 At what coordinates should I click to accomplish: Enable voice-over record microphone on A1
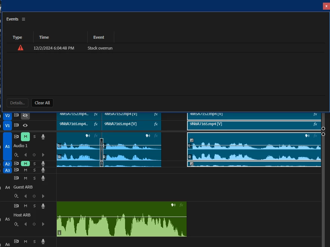pos(43,137)
